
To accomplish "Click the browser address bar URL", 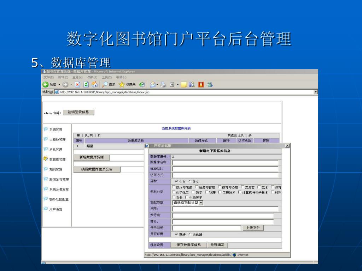I will coord(105,92).
